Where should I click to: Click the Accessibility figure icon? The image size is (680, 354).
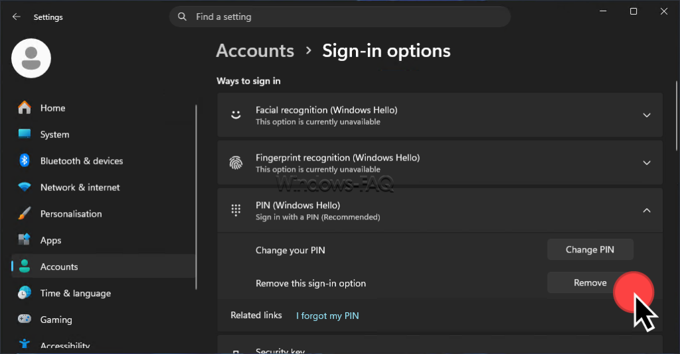pyautogui.click(x=25, y=344)
